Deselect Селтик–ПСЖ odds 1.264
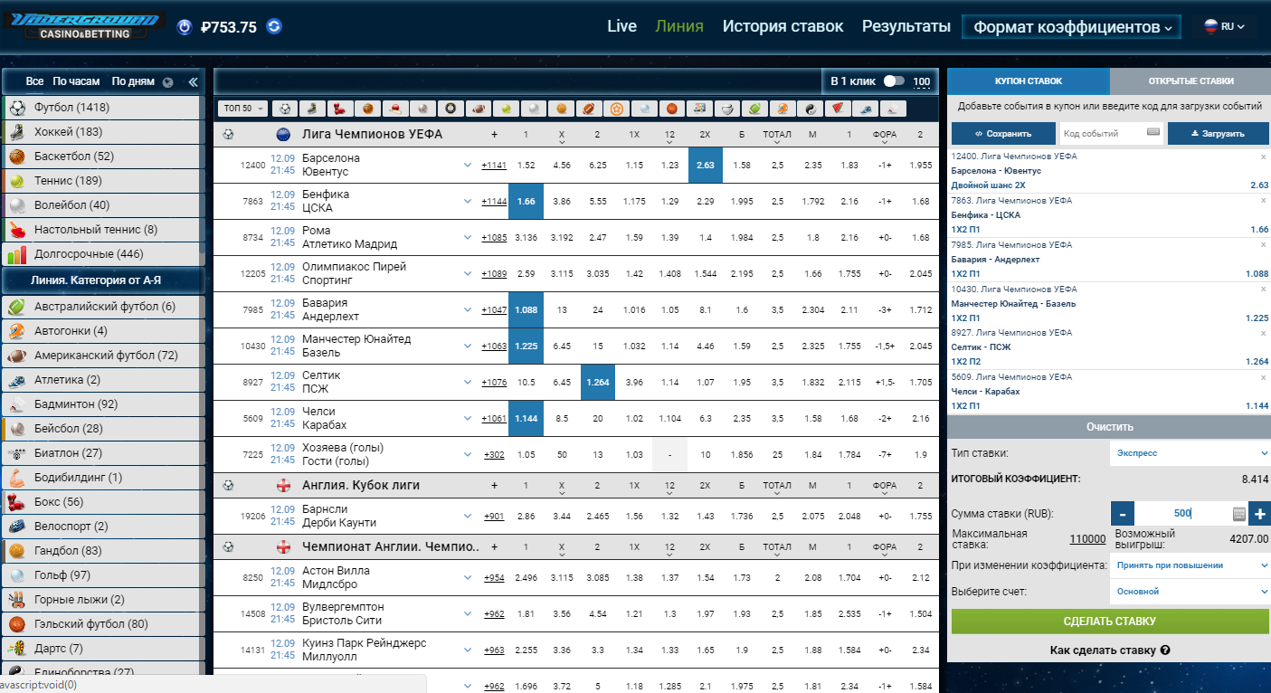The image size is (1271, 693). [597, 383]
